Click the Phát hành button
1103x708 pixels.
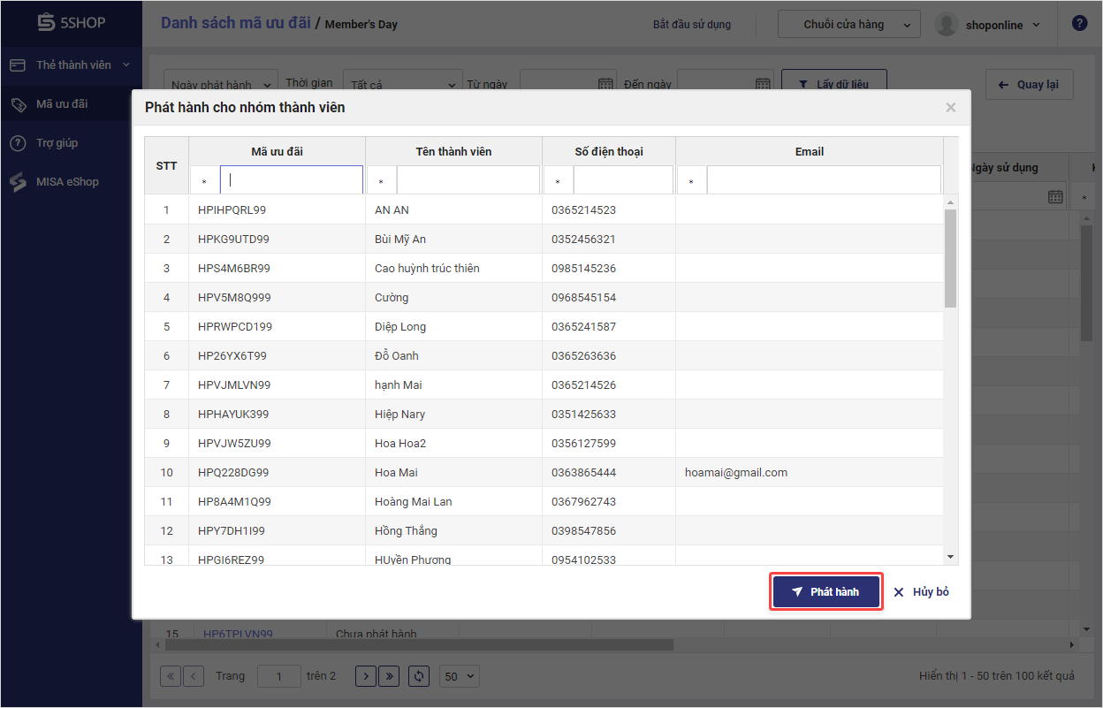826,592
